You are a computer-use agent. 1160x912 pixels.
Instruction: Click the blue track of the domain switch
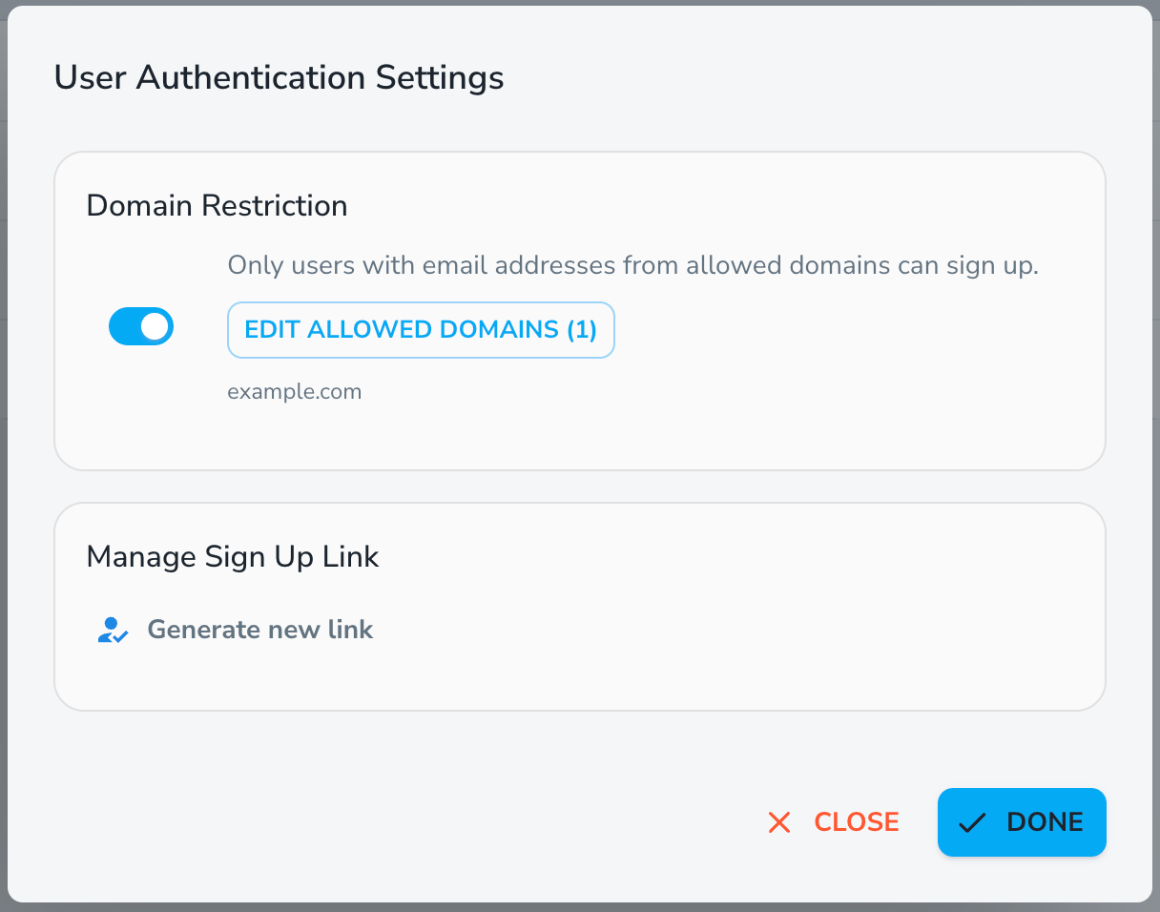[124, 326]
